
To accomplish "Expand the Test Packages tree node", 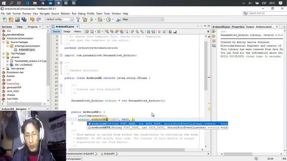I will [x=4, y=54].
